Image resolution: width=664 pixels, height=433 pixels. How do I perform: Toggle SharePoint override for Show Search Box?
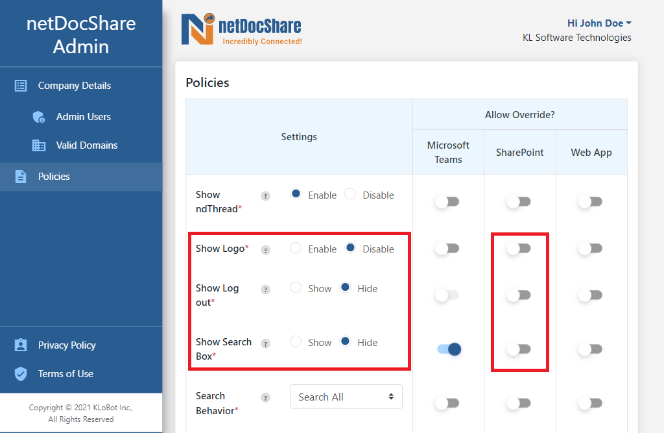[x=519, y=349]
